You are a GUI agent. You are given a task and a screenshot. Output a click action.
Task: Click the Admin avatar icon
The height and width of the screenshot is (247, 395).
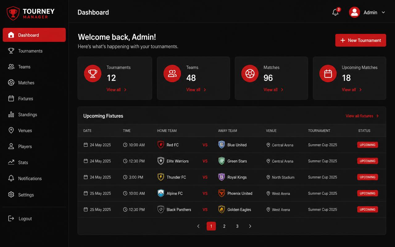coord(354,12)
